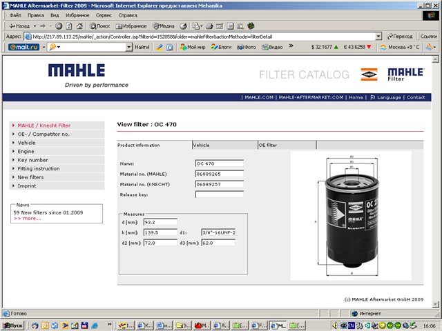Click the Refresh page icon
This screenshot has width=442, height=331.
point(69,26)
